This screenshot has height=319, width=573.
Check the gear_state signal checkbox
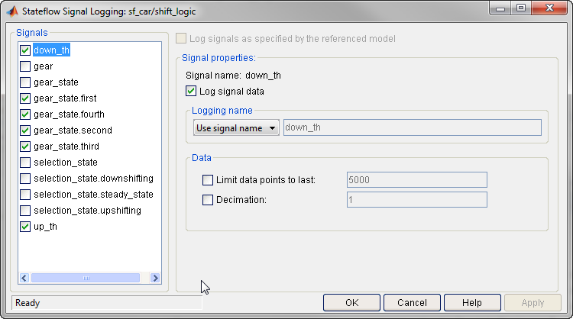(25, 82)
